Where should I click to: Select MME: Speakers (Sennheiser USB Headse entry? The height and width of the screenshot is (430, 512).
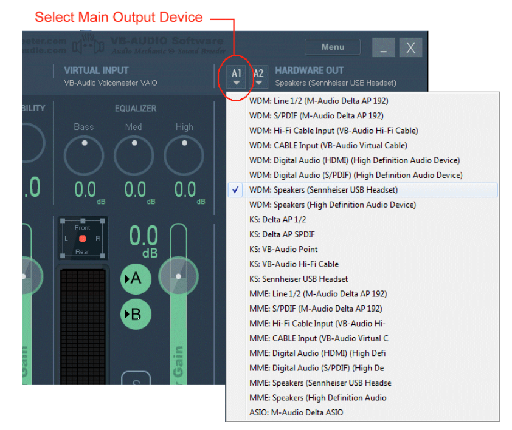[x=362, y=383]
